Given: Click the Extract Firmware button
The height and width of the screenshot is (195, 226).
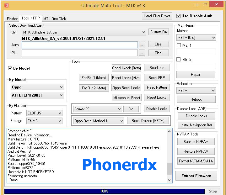Looking at the screenshot, I should pos(196,176).
